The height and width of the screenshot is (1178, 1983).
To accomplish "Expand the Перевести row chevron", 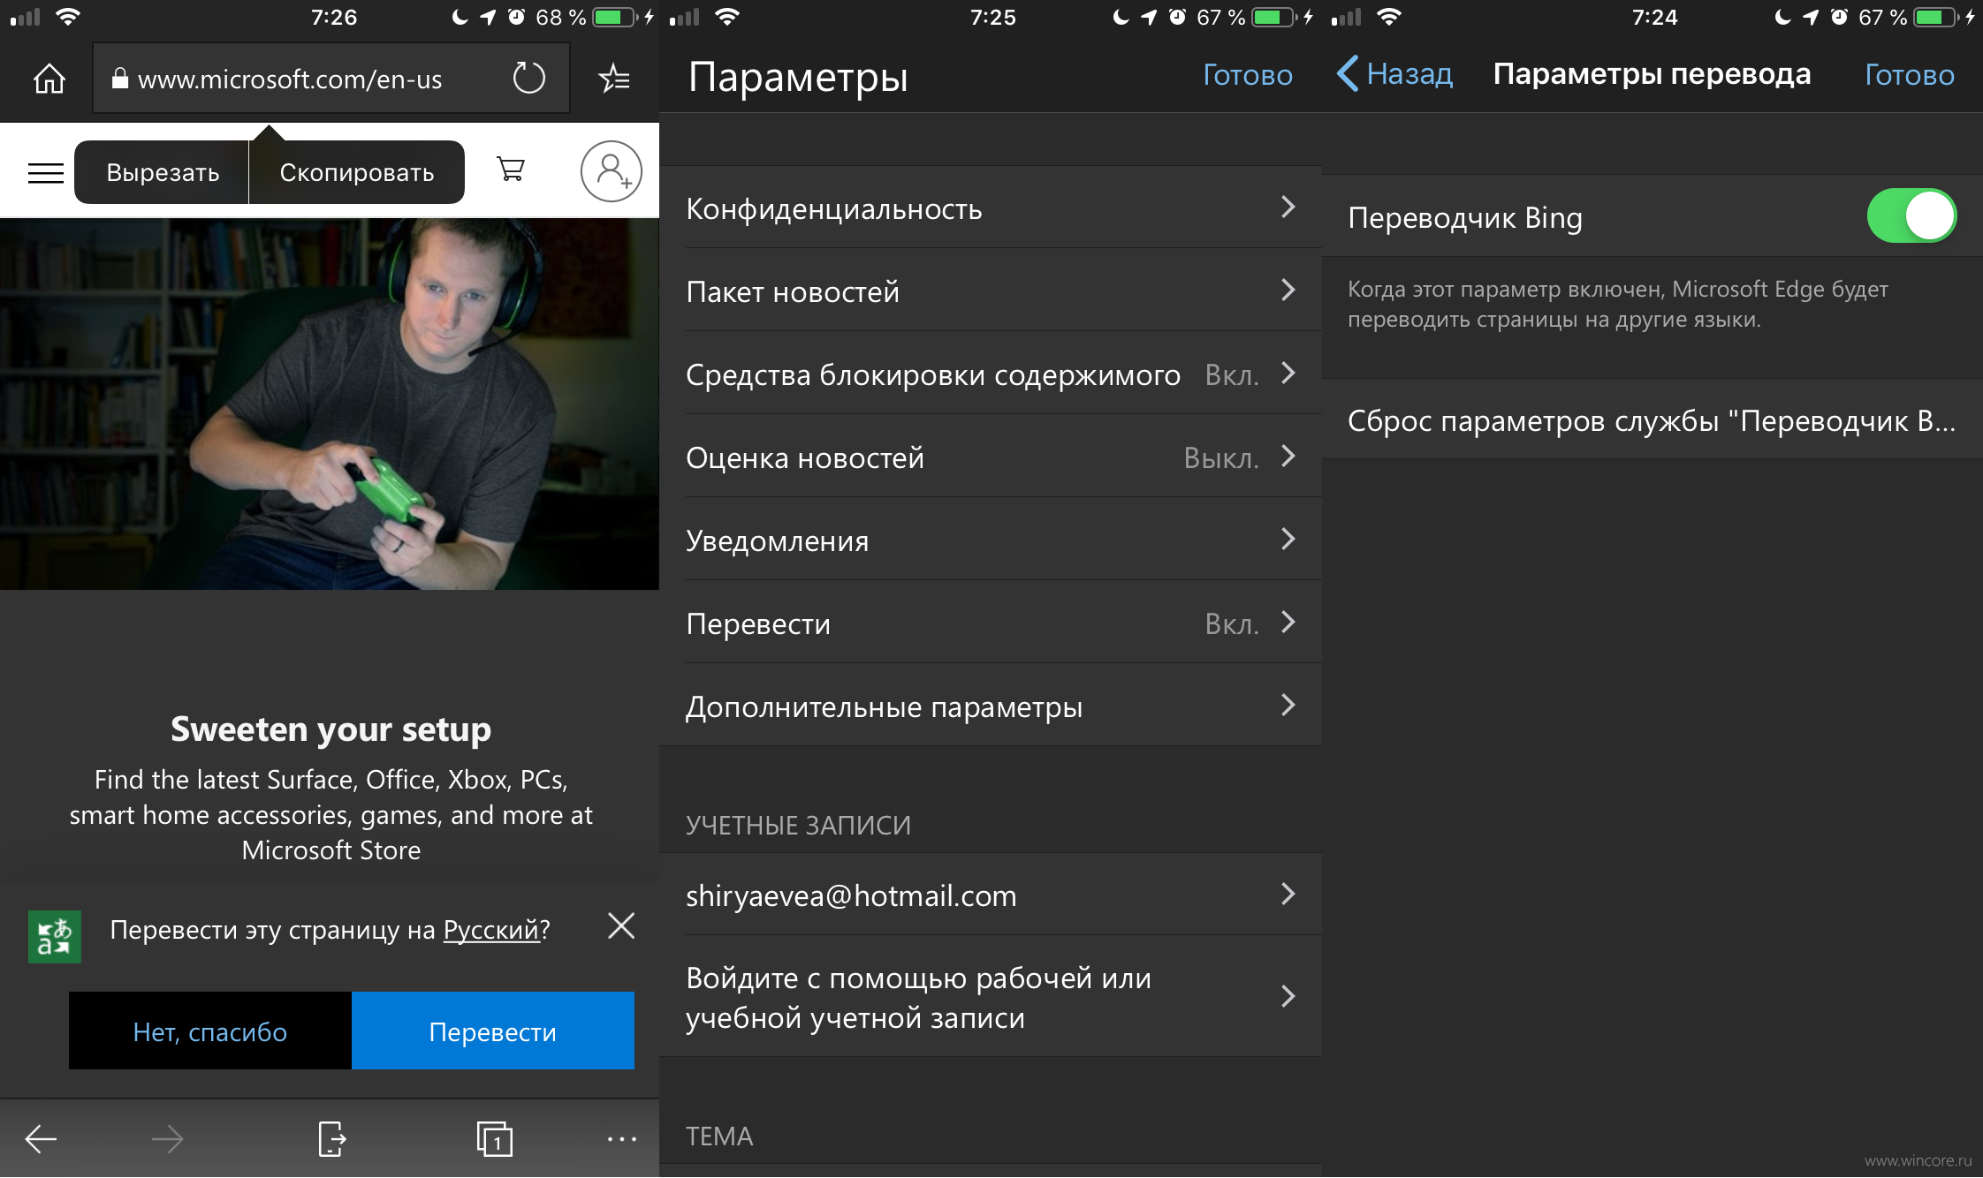I will point(1288,622).
